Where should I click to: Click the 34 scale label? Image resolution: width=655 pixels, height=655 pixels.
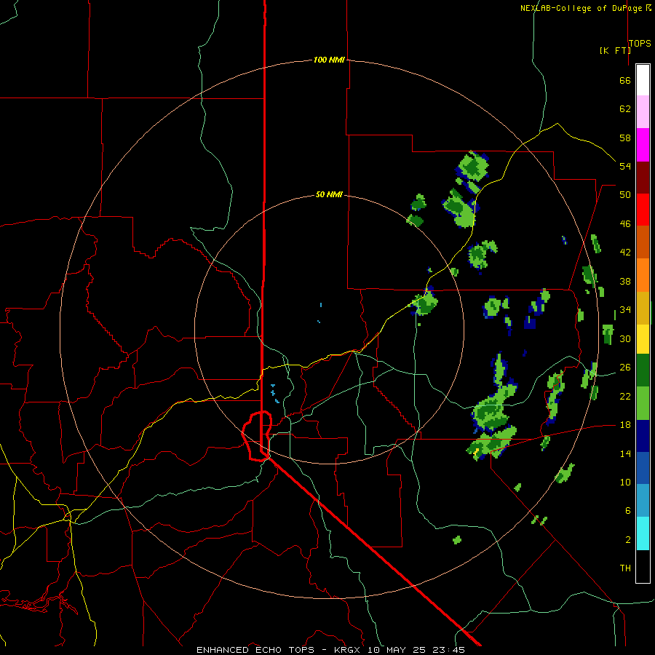(625, 309)
